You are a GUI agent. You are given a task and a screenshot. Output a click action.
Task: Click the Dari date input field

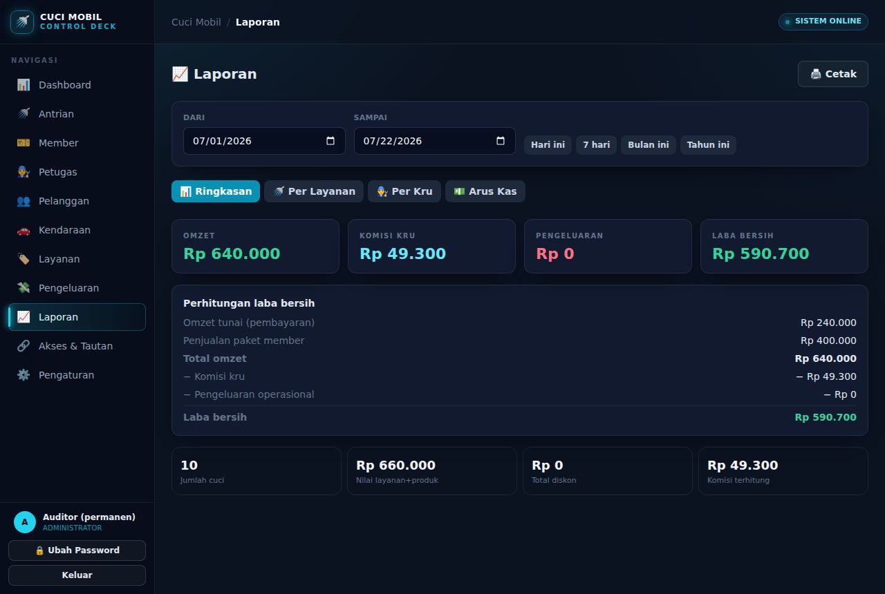click(x=264, y=141)
